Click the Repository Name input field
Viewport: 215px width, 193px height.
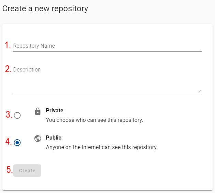coord(107,46)
